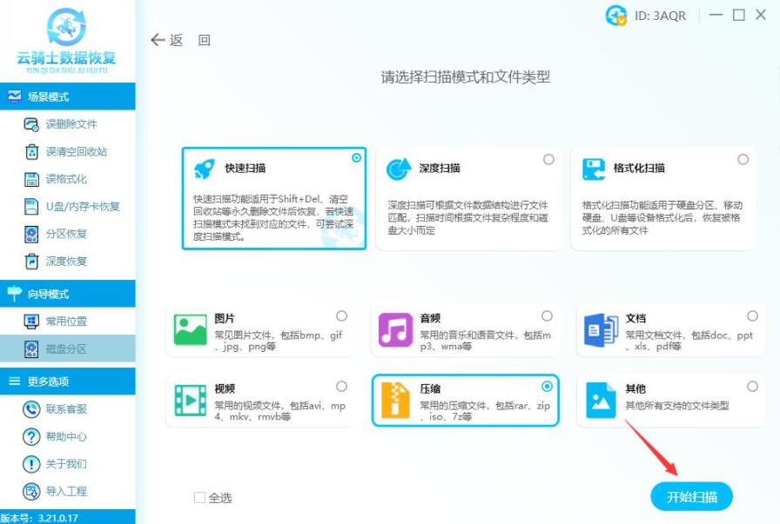Click the 版本号: 3.21.0.17 text
The height and width of the screenshot is (524, 780).
pyautogui.click(x=39, y=518)
